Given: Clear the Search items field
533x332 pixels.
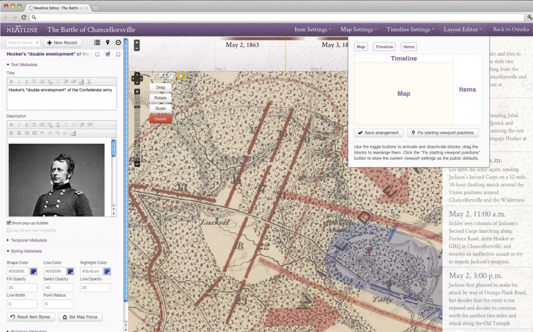Looking at the screenshot, I should point(37,43).
